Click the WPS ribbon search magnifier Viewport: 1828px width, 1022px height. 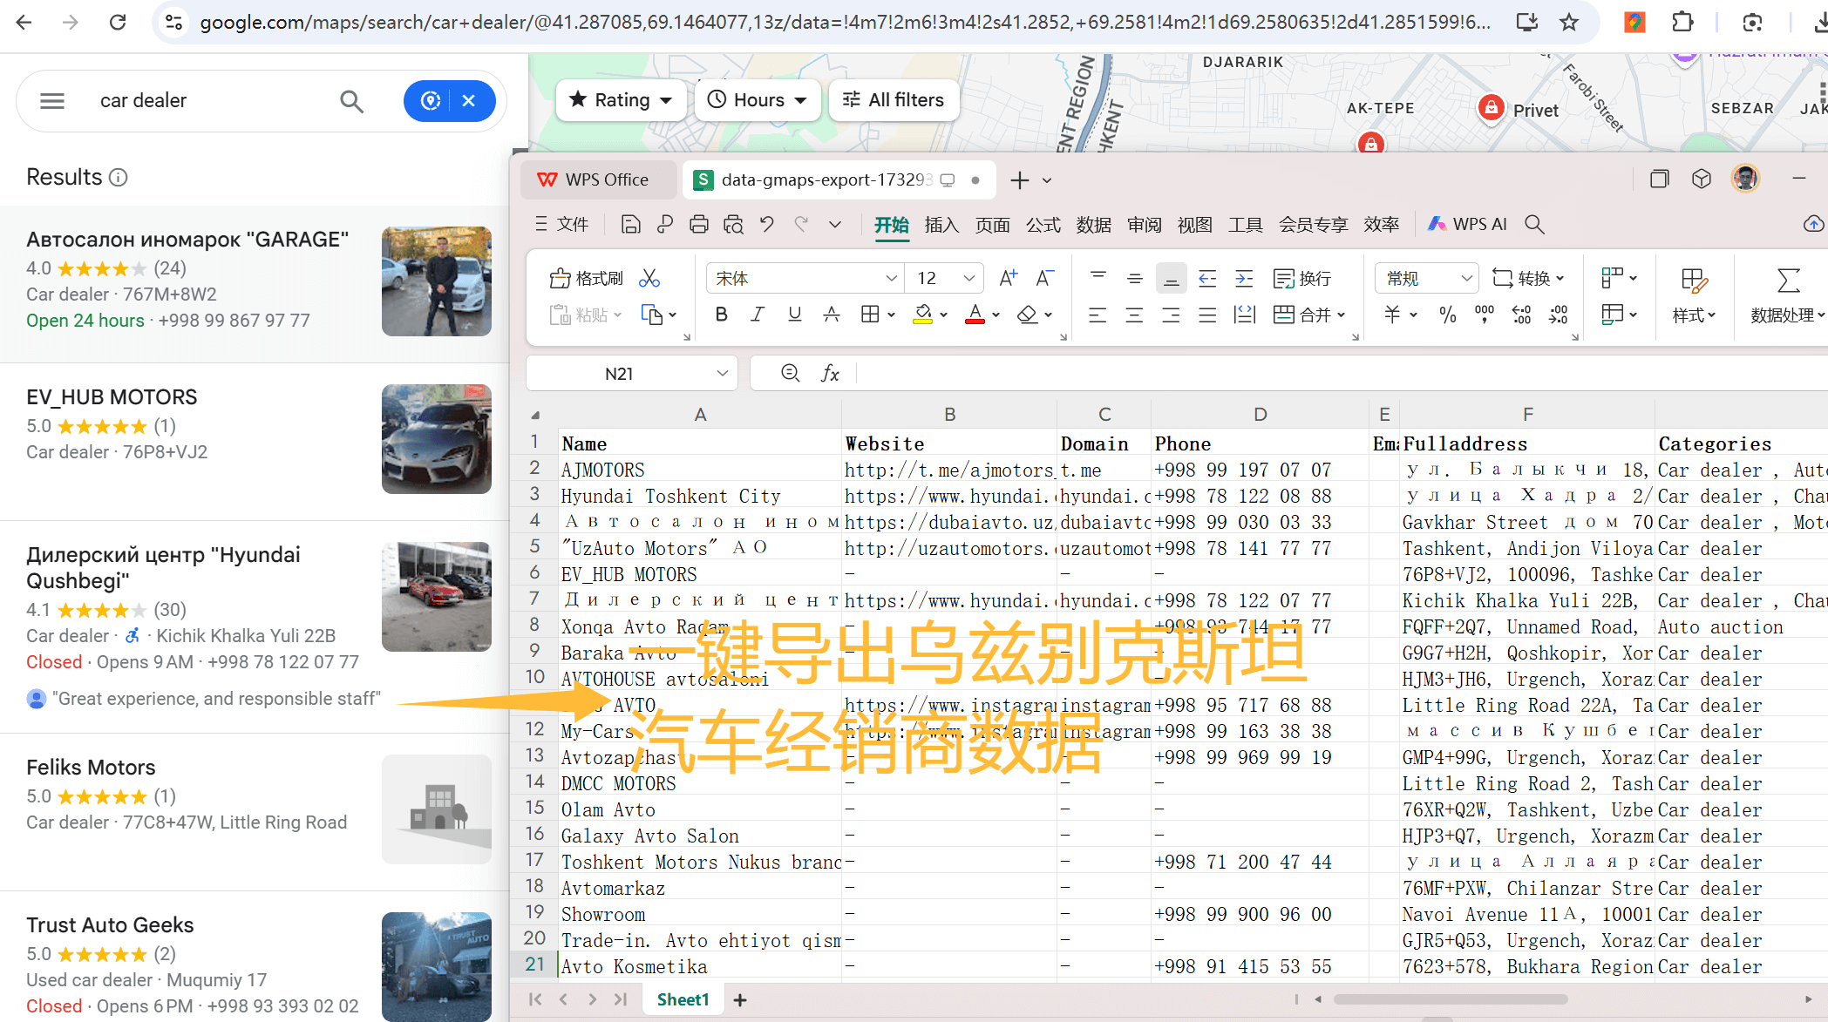1534,225
